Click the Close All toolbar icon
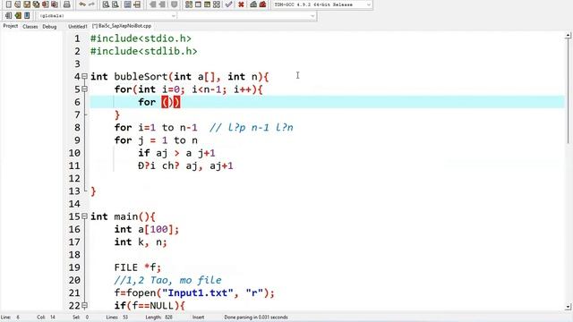573x322 pixels. [54, 4]
